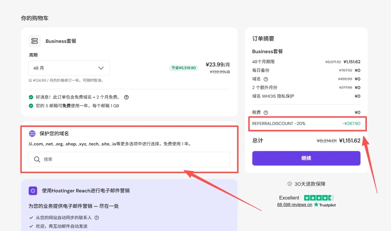Open the 48 月 billing period dropdown

[x=69, y=68]
